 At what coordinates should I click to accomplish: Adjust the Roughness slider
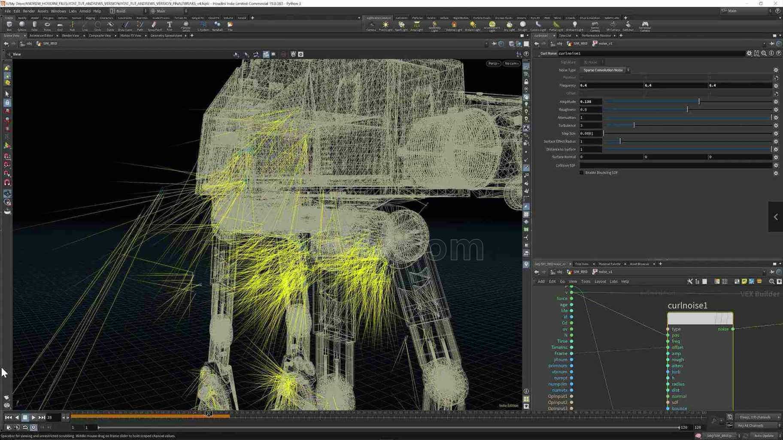(687, 109)
